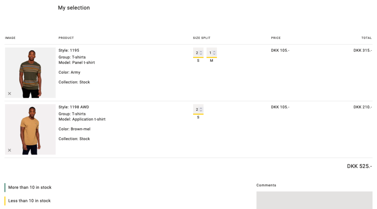Click the 'Size split' column header

pyautogui.click(x=201, y=38)
